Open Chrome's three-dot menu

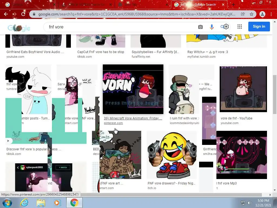click(271, 14)
